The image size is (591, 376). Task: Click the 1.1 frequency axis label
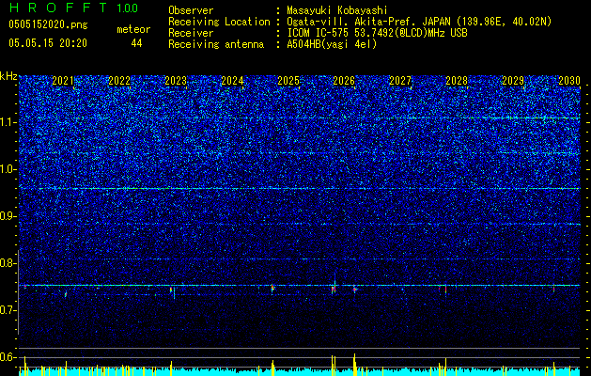pyautogui.click(x=8, y=122)
